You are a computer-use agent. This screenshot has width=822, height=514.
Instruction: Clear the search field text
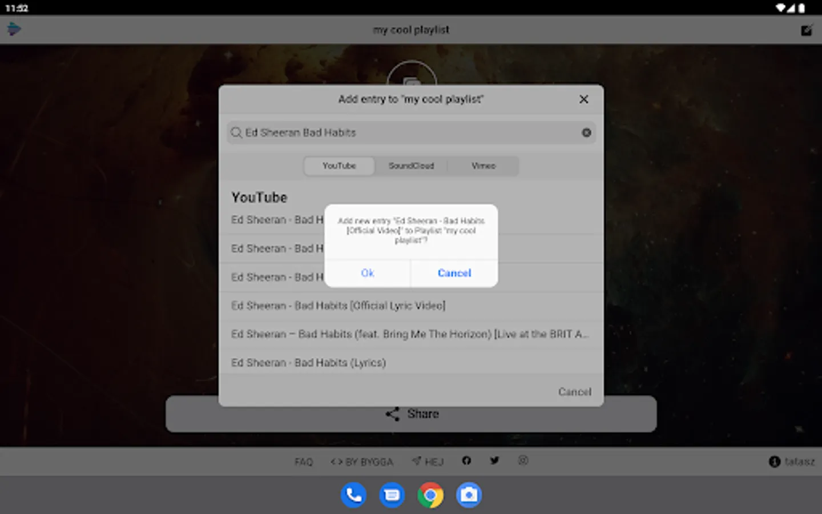point(586,132)
